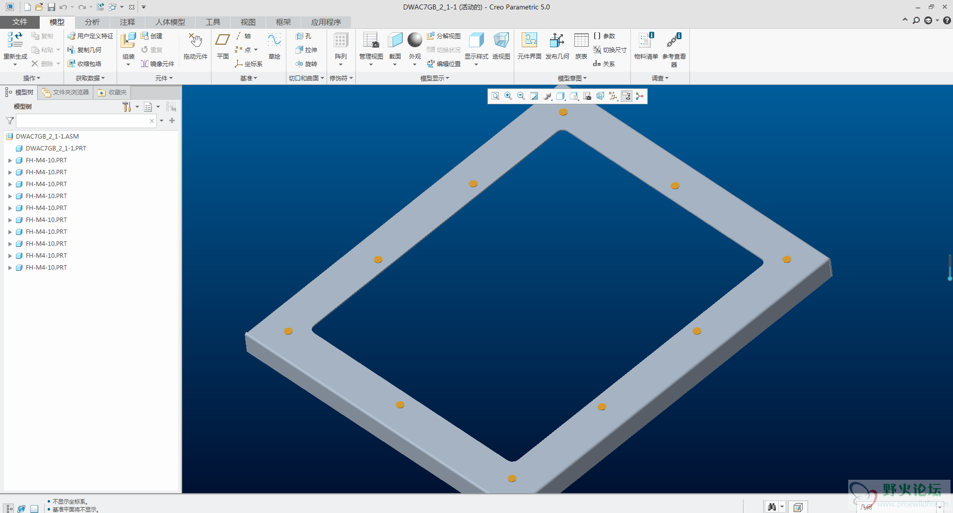
Task: Open the 基准 group dropdown
Action: pos(249,78)
